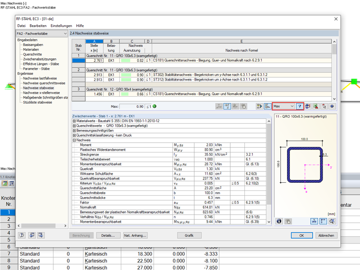Open Nachweise stabweise results

[x=38, y=88]
